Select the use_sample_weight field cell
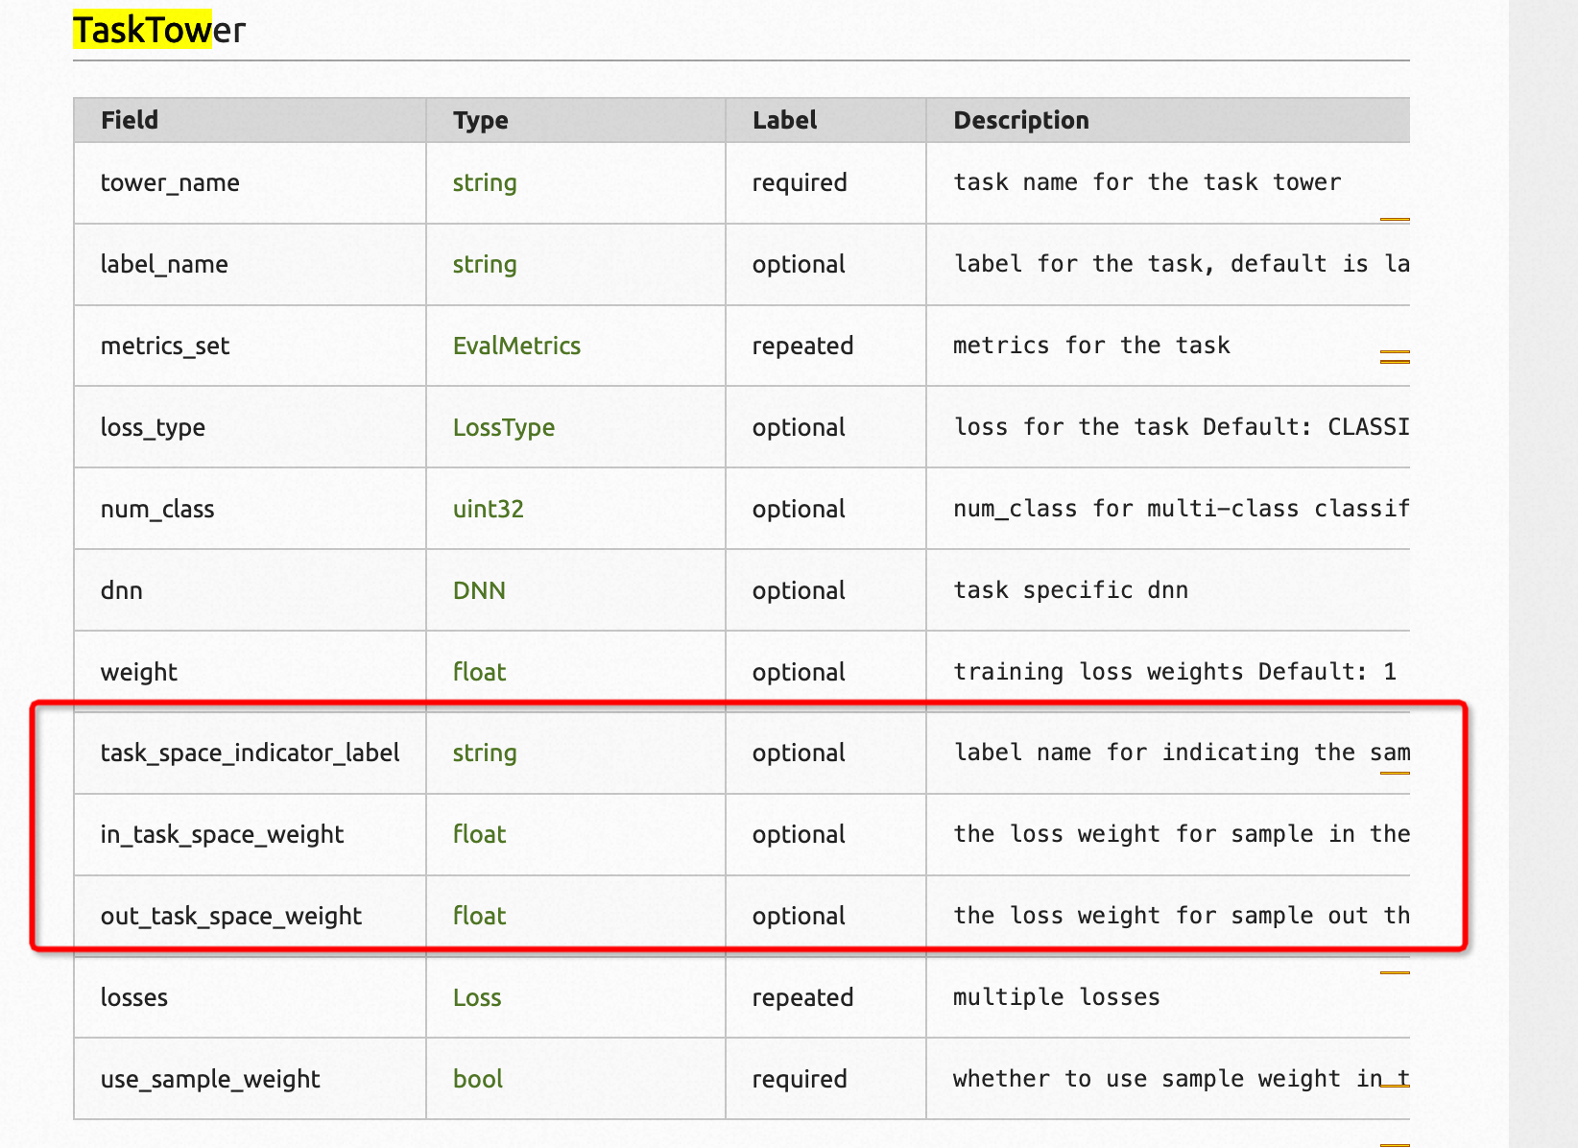The width and height of the screenshot is (1578, 1148). click(x=250, y=1079)
